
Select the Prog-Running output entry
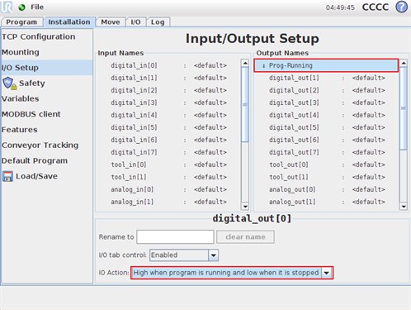[326, 65]
